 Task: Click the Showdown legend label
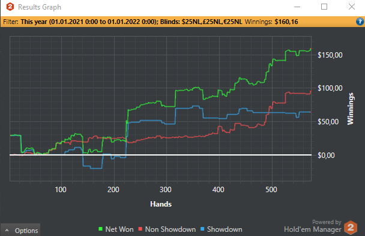click(x=225, y=229)
